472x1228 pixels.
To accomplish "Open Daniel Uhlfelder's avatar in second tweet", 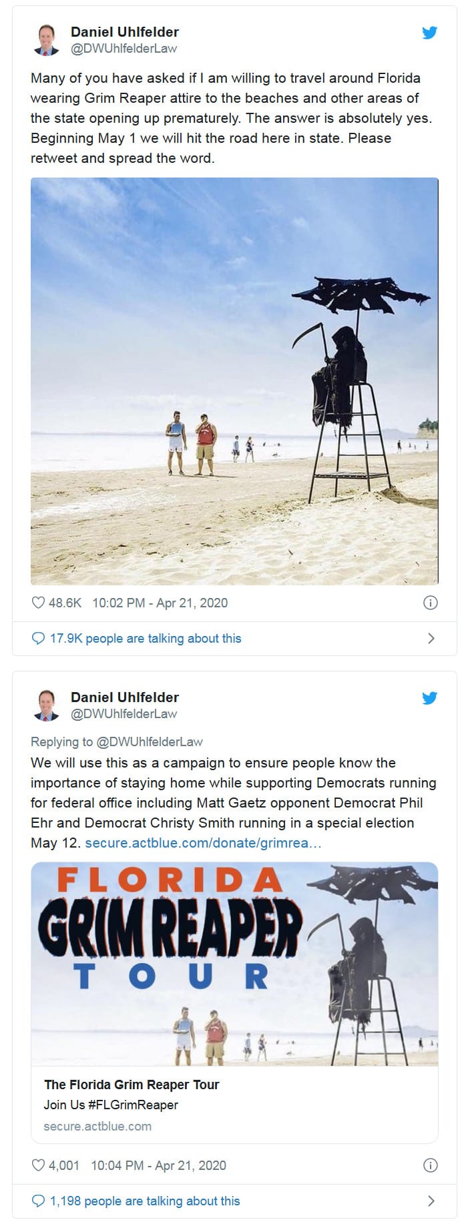I will pos(45,705).
